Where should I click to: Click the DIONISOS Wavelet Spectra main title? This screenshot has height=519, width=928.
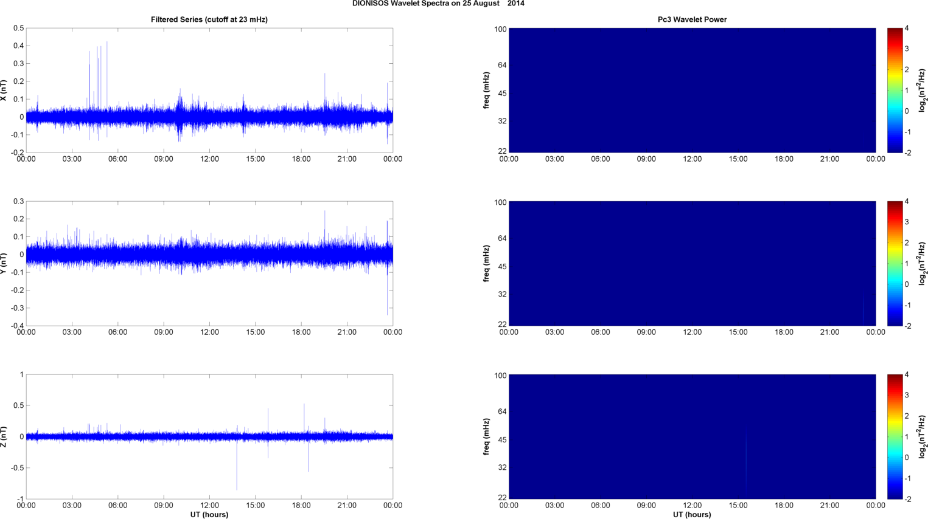pyautogui.click(x=438, y=4)
